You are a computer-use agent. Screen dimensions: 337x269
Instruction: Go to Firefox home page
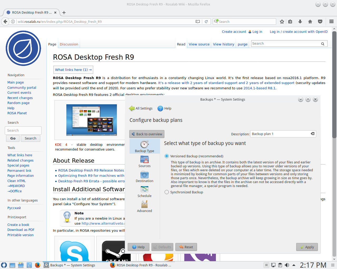(310, 22)
